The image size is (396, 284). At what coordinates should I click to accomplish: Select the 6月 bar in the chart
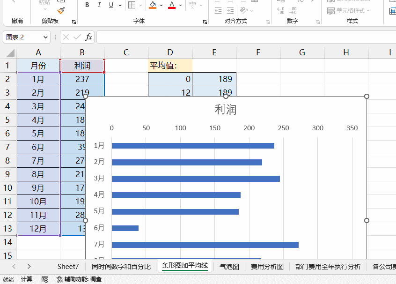tap(125, 228)
